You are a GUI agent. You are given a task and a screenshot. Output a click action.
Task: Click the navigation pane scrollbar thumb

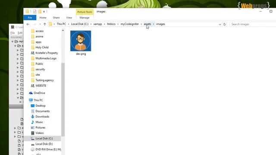(63, 99)
